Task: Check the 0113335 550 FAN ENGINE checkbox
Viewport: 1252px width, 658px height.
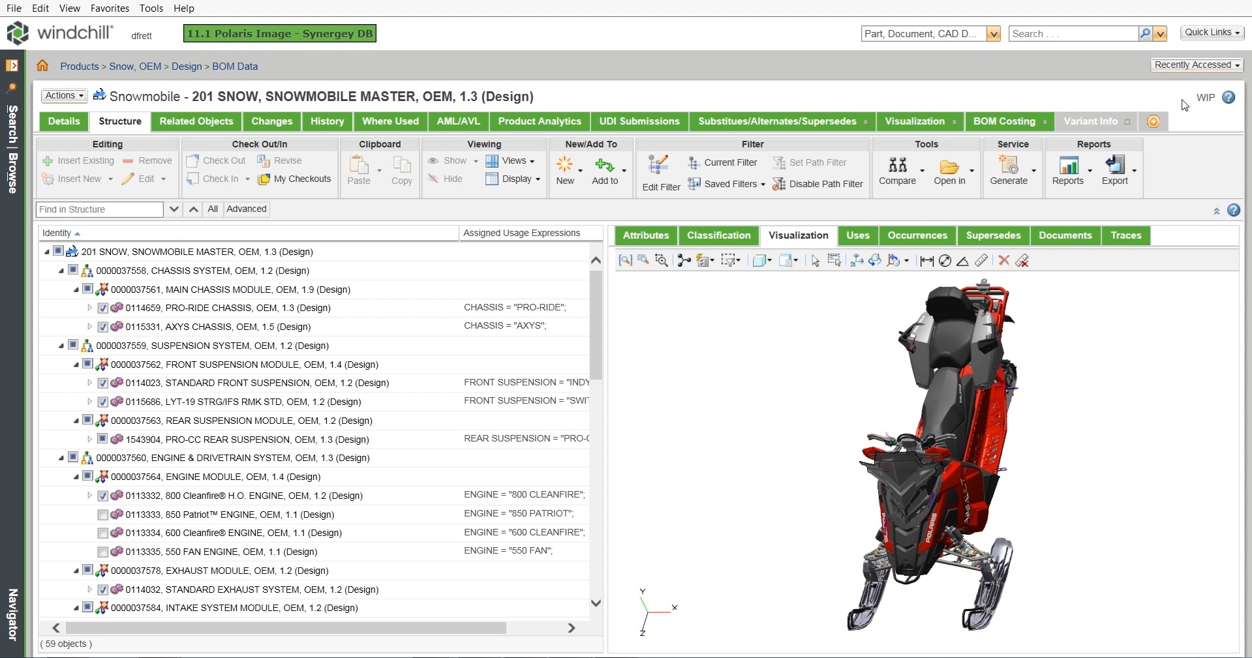Action: click(x=102, y=552)
